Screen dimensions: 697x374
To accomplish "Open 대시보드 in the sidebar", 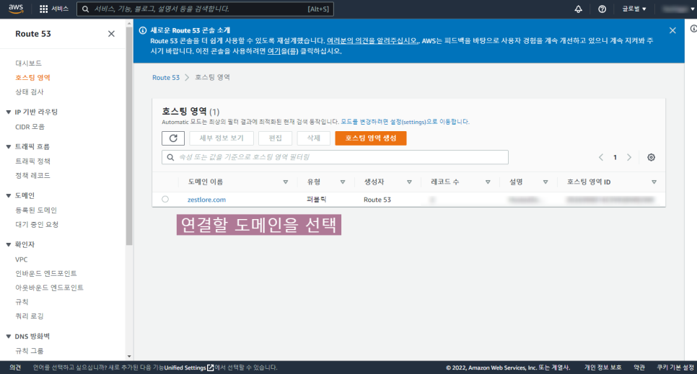I will click(x=28, y=63).
